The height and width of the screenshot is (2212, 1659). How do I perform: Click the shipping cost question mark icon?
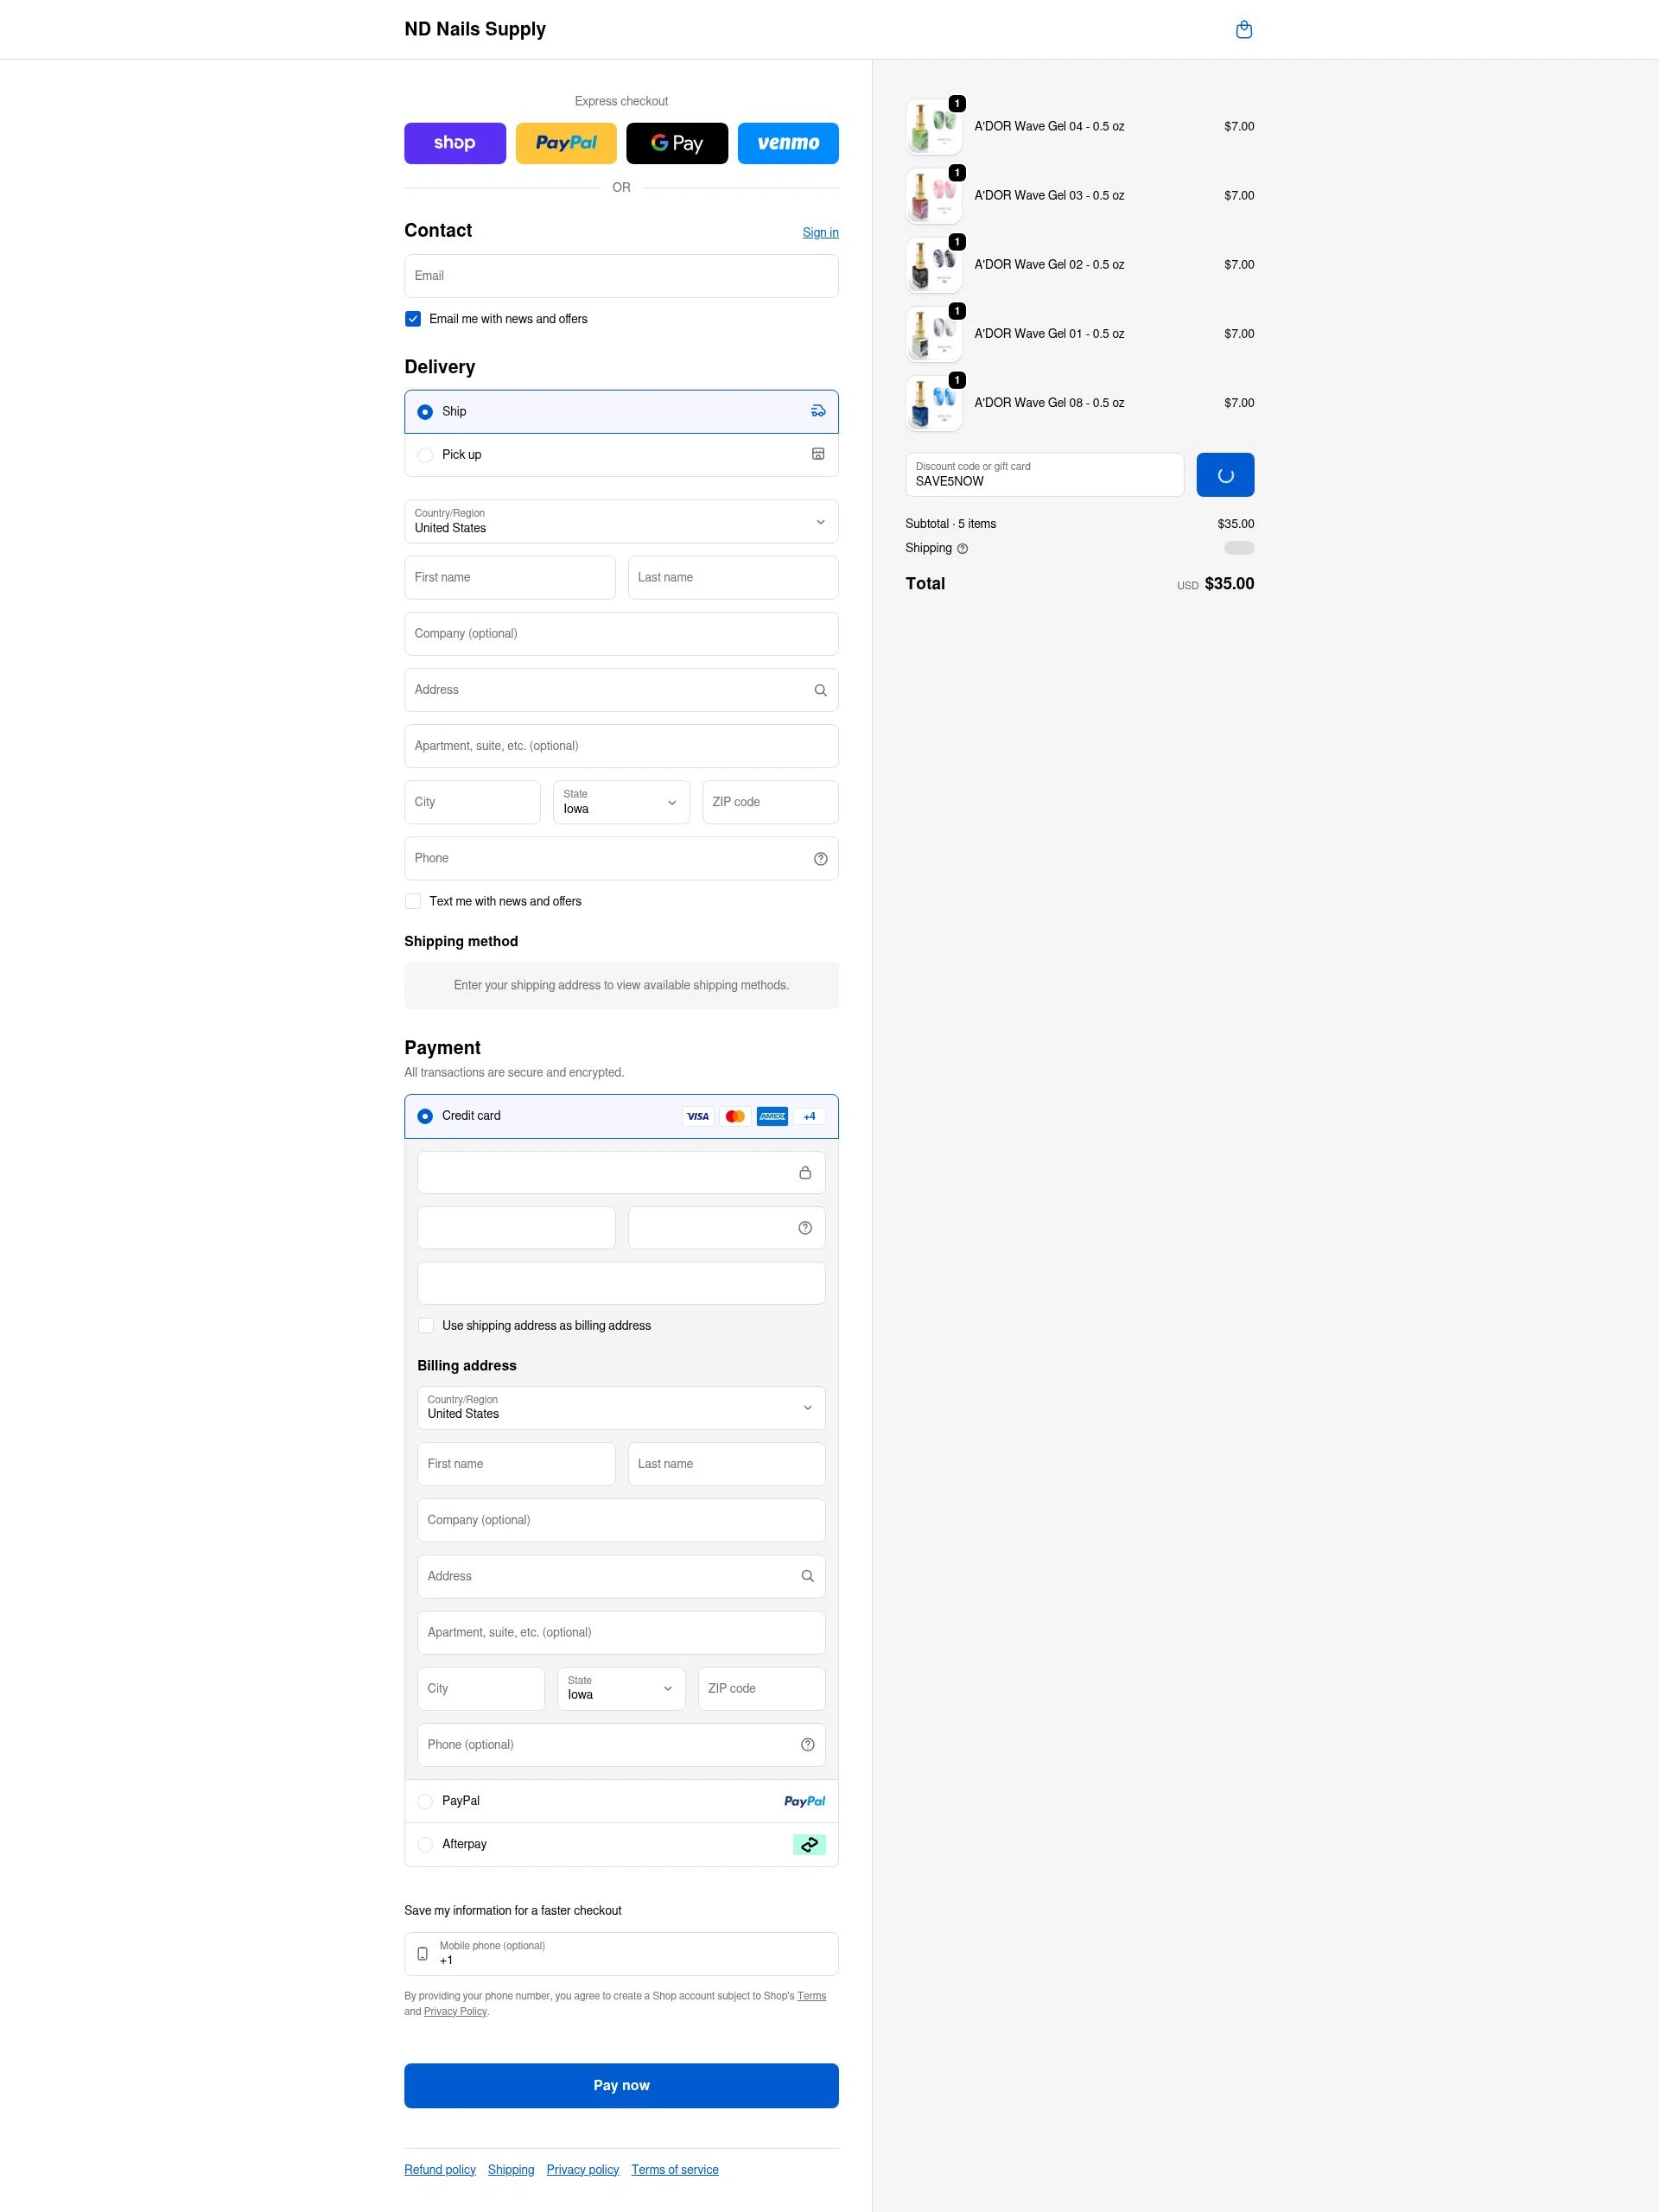[962, 548]
